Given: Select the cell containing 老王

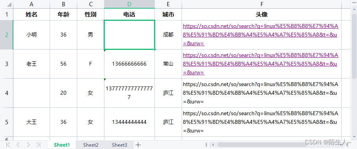Looking at the screenshot, I should click(32, 64).
